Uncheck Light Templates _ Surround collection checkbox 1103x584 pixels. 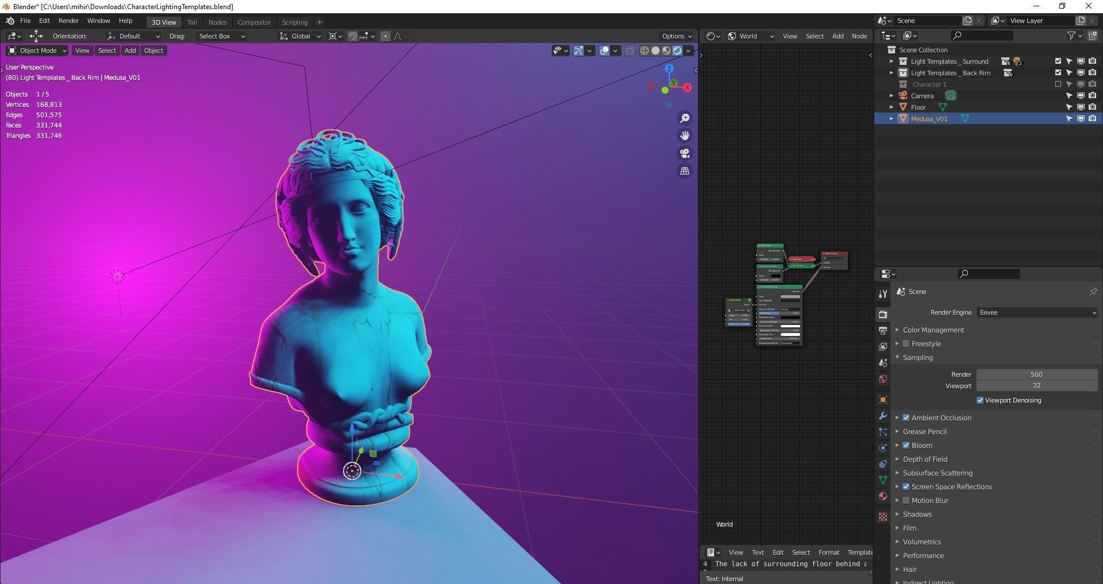point(1058,61)
